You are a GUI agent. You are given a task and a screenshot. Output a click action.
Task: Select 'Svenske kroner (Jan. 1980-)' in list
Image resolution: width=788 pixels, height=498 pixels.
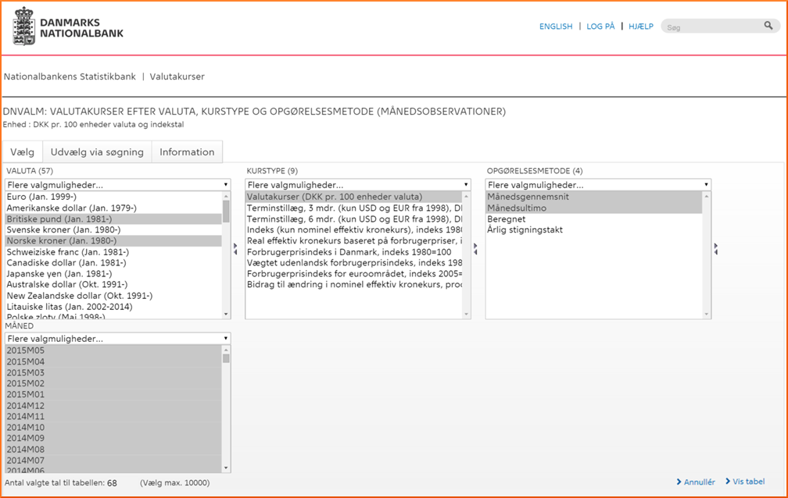(63, 230)
